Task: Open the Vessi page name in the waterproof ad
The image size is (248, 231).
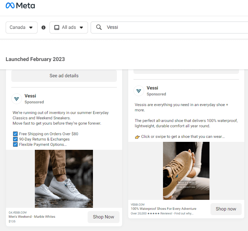Action: (x=152, y=88)
